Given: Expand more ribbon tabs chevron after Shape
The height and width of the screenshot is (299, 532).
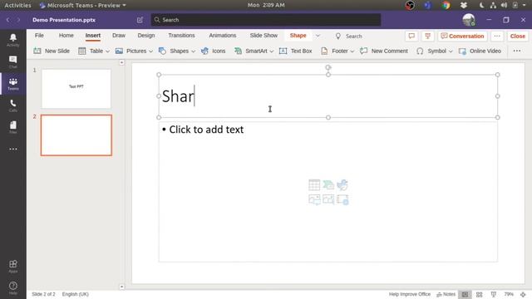Looking at the screenshot, I should tap(318, 36).
